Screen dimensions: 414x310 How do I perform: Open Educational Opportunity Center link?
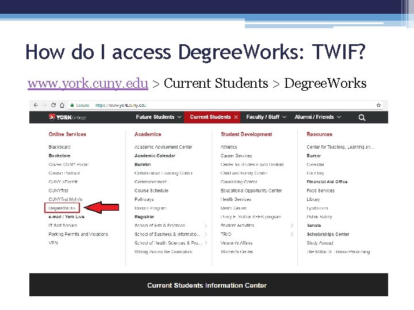coord(251,191)
